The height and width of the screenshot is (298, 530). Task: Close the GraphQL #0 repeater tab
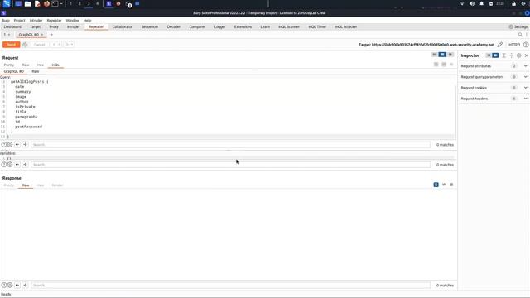point(42,35)
